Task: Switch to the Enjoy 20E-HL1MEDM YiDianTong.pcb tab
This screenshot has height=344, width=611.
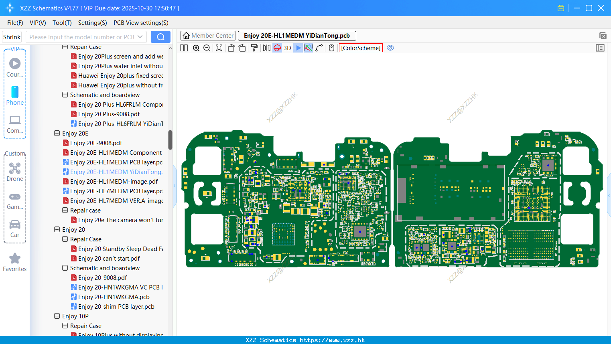Action: pos(297,36)
